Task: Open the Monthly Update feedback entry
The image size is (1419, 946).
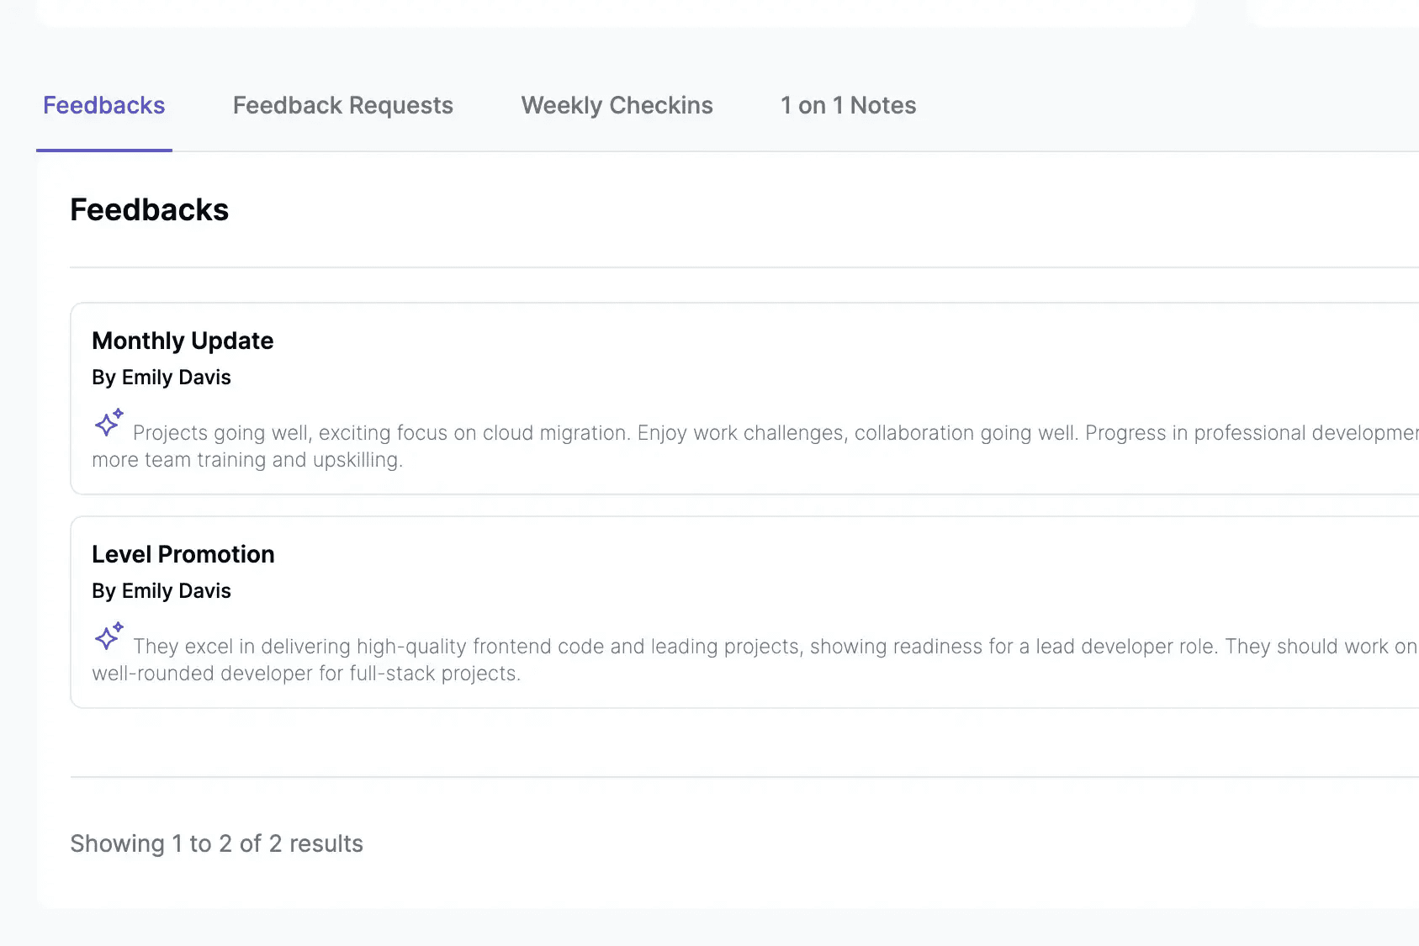Action: (183, 341)
